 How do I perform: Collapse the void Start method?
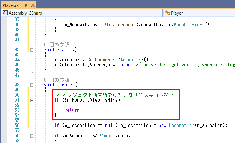(x=32, y=50)
